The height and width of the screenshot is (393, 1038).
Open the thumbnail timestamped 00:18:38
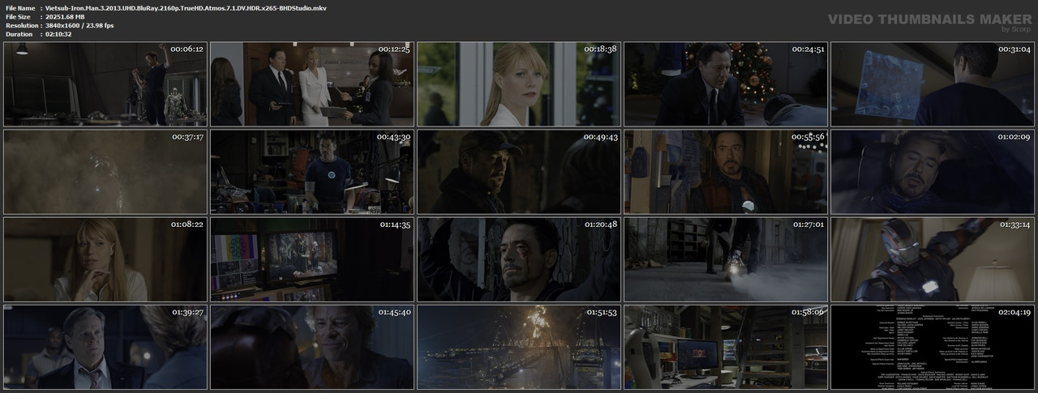[519, 83]
